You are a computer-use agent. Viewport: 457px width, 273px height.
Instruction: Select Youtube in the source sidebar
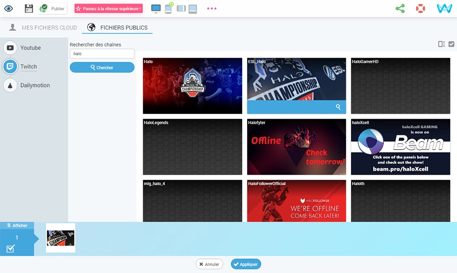(30, 48)
